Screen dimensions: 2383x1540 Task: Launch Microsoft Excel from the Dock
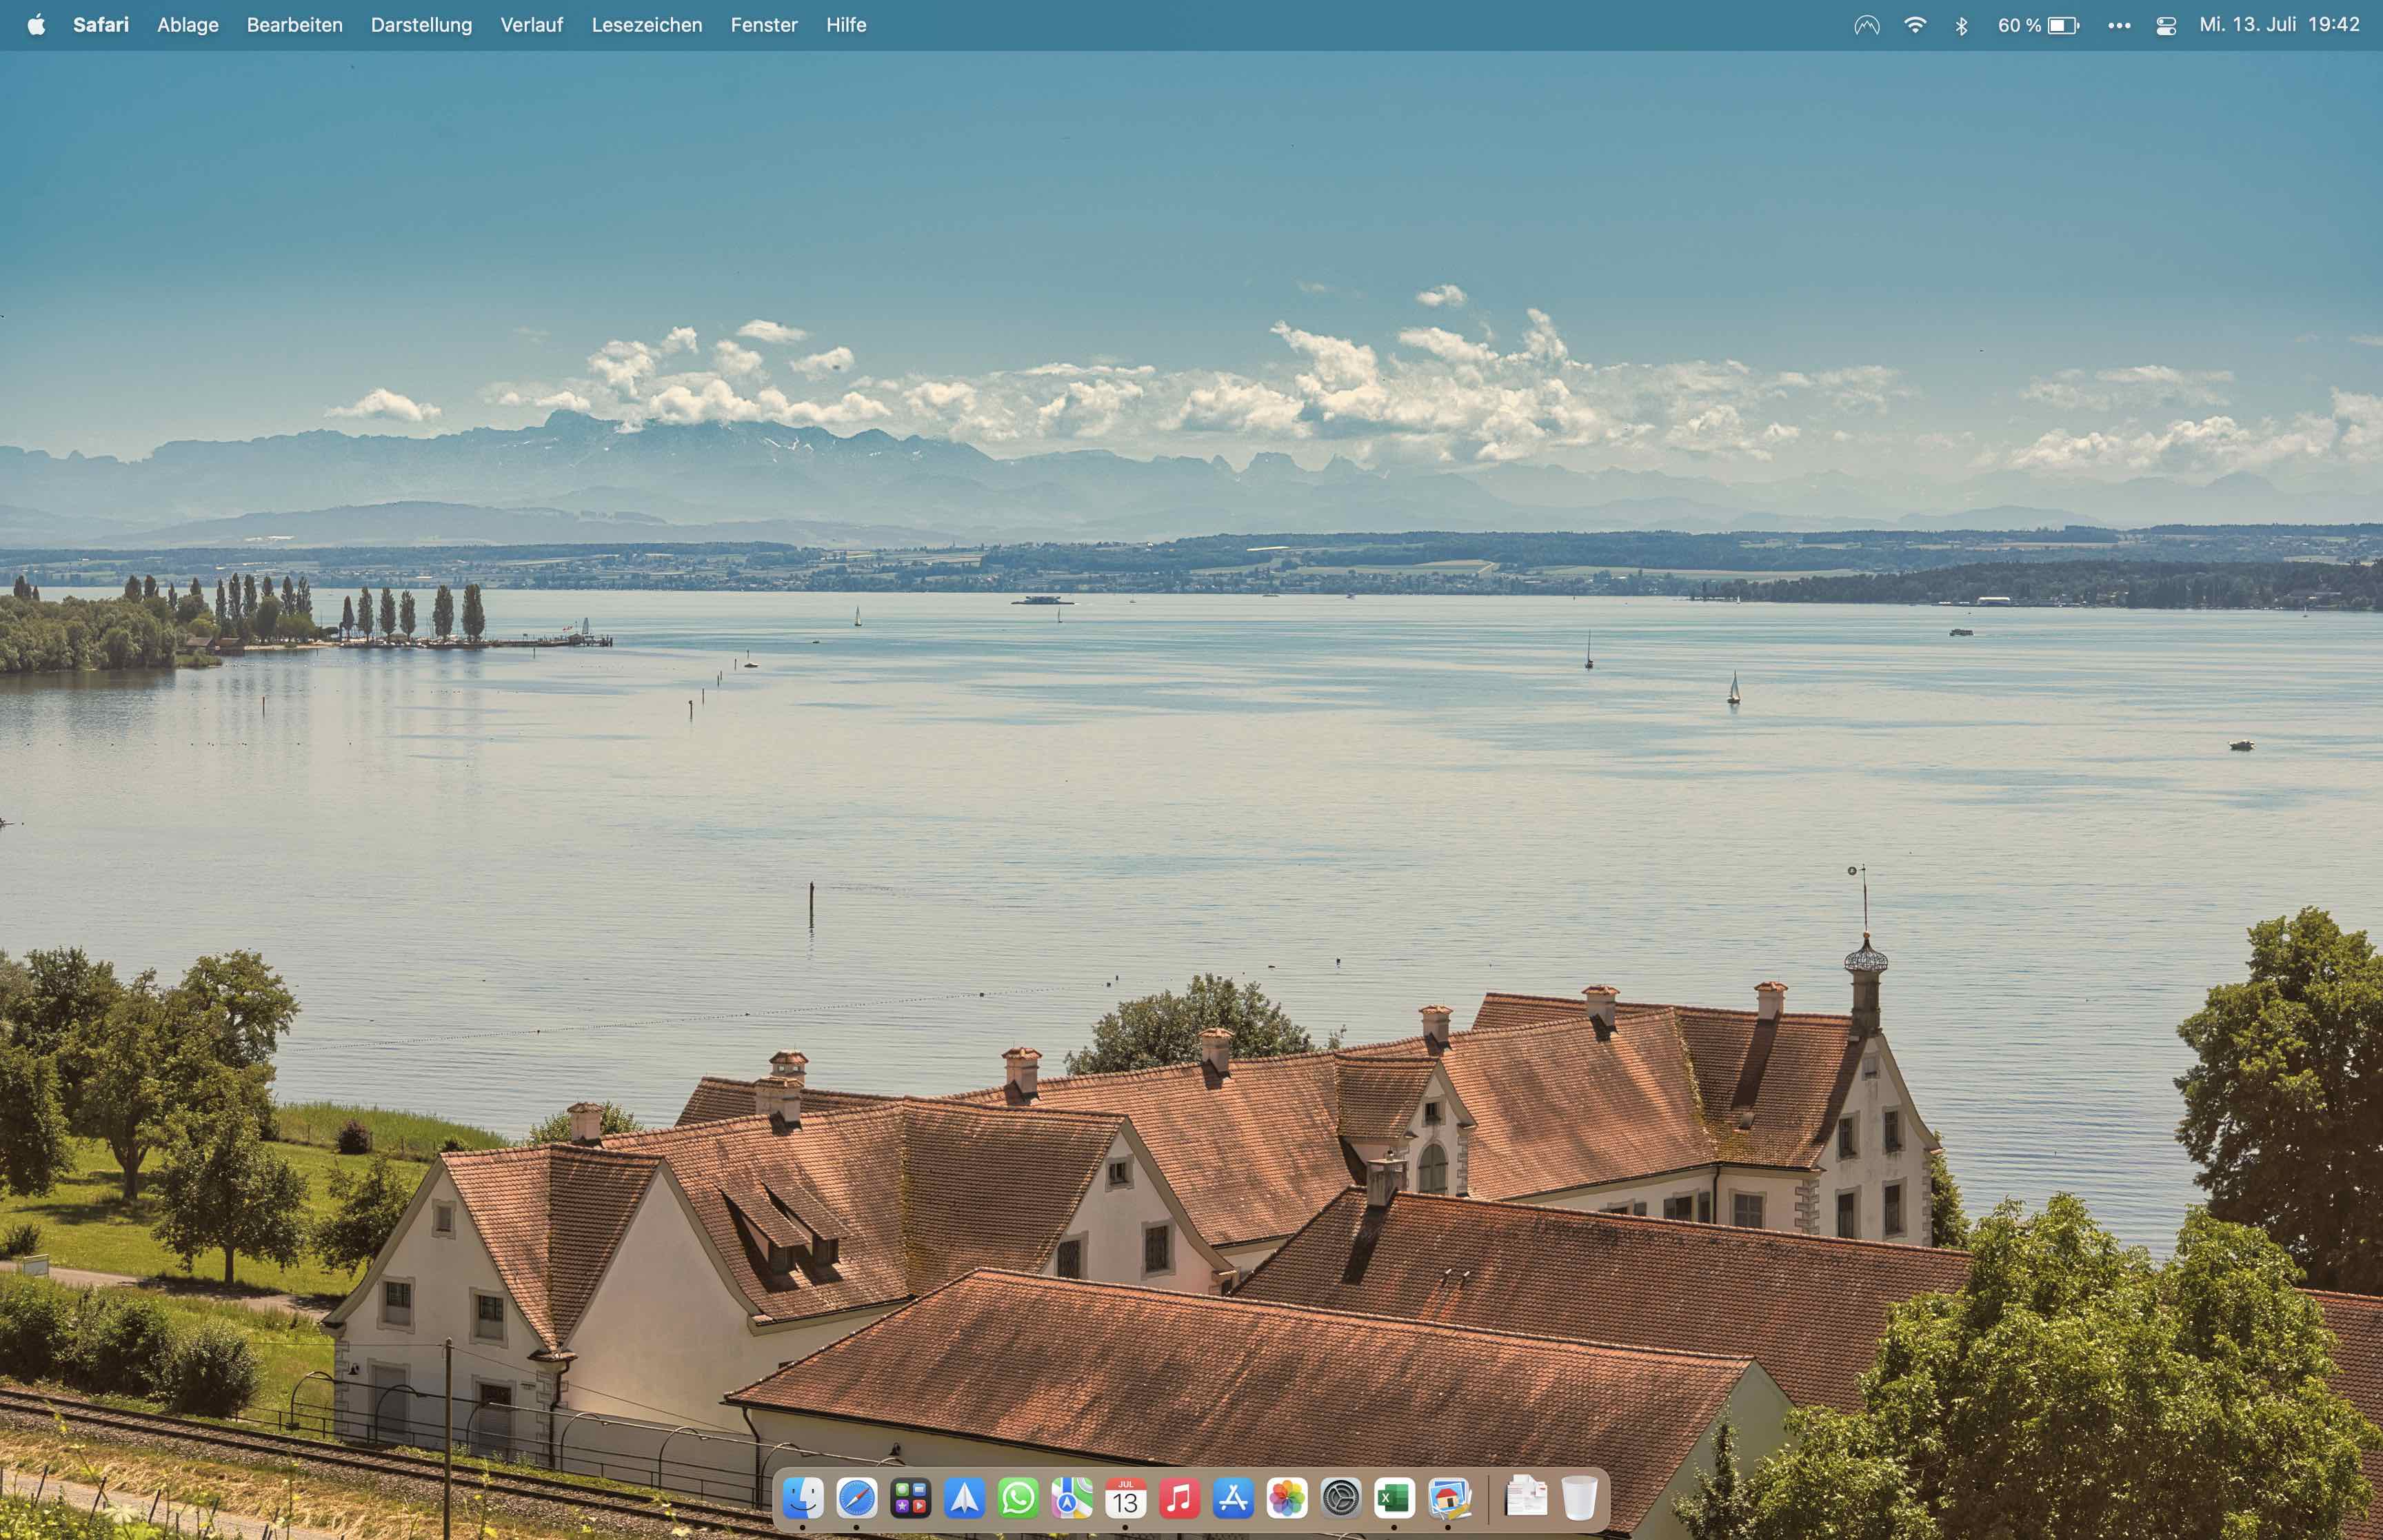click(1394, 1498)
